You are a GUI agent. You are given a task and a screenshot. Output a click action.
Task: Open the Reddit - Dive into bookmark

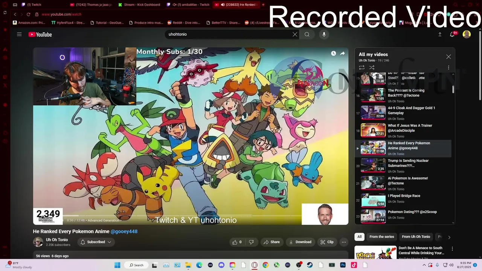[x=184, y=23]
